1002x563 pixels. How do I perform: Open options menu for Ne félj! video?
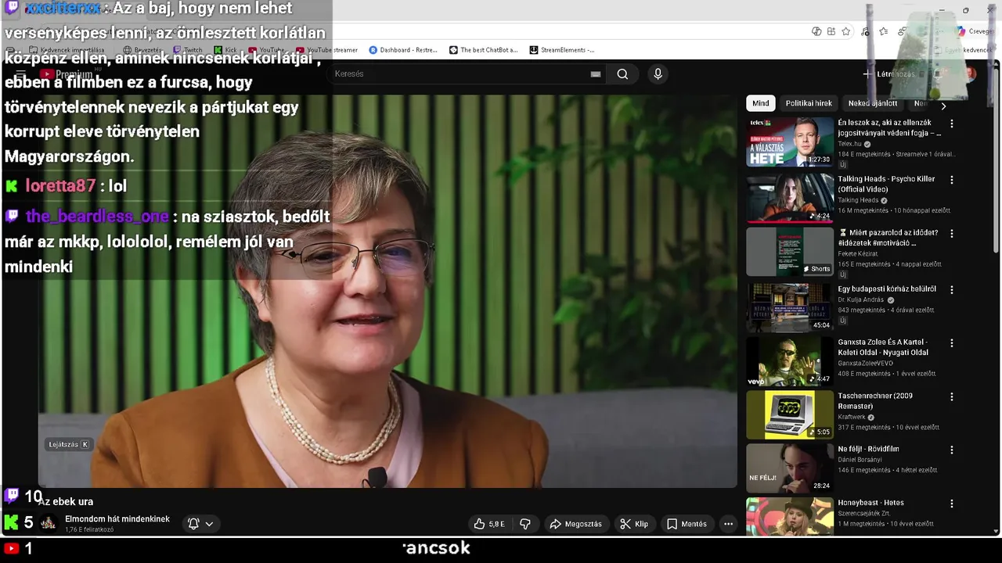pos(952,450)
